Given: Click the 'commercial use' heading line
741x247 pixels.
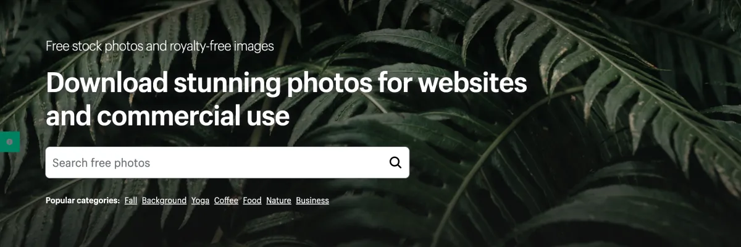Looking at the screenshot, I should pyautogui.click(x=168, y=116).
